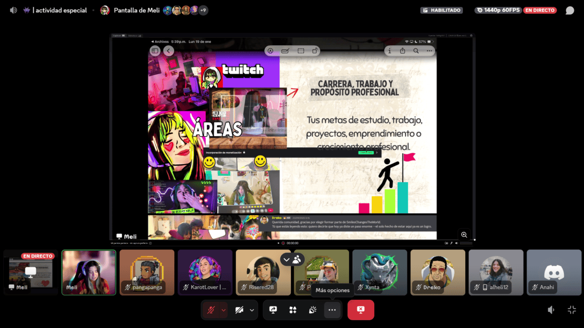Click the red disconnect call button

(x=361, y=310)
